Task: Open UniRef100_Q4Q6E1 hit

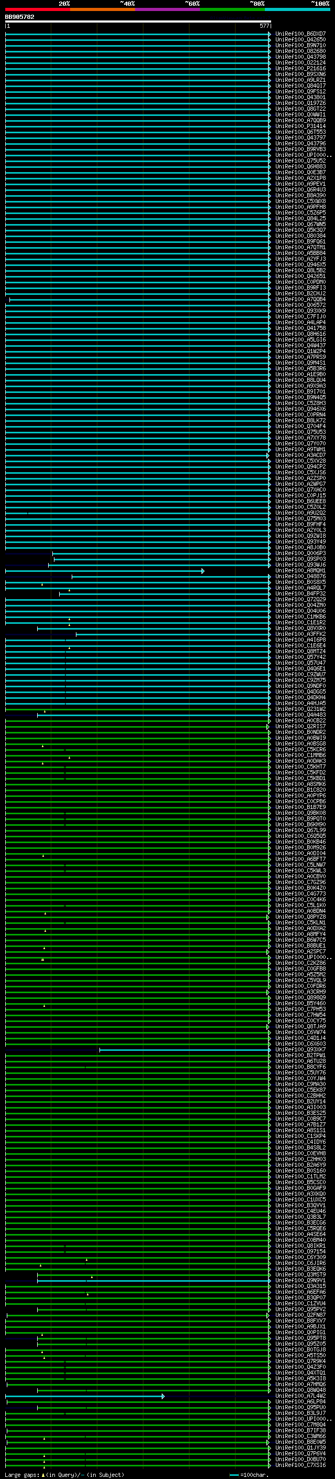Action: click(300, 669)
